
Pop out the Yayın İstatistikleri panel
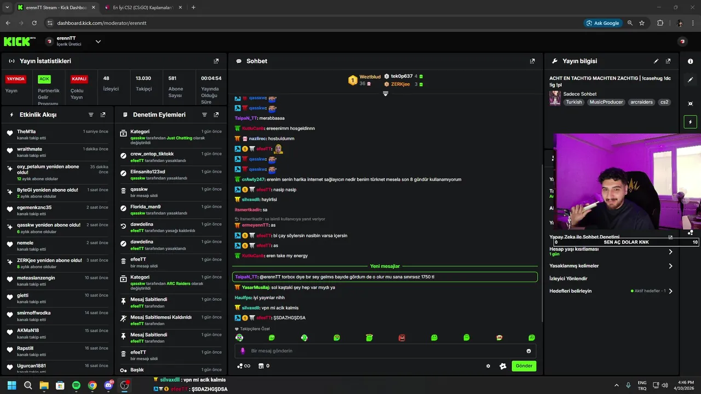click(x=216, y=61)
